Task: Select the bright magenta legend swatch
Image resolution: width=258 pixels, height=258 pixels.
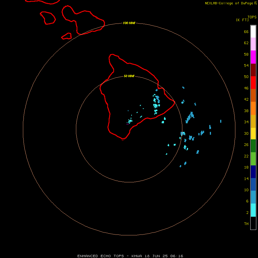Action: (x=253, y=57)
